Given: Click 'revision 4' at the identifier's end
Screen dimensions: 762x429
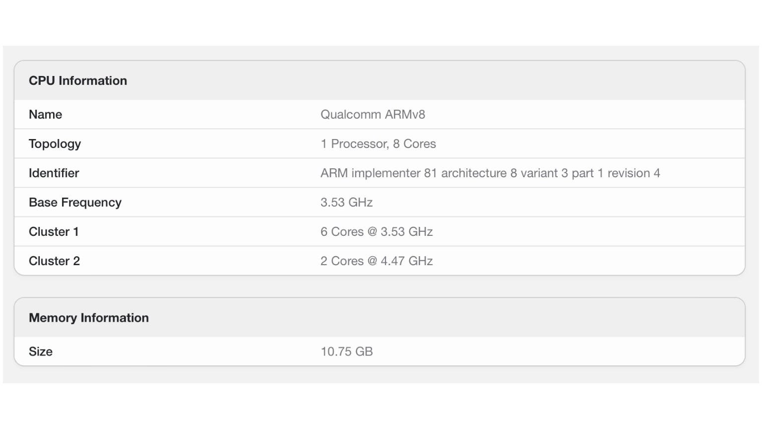Looking at the screenshot, I should pyautogui.click(x=634, y=173).
